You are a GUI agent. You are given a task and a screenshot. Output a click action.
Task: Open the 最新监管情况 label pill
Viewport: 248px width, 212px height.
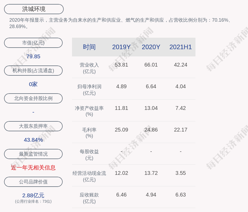[33, 154]
